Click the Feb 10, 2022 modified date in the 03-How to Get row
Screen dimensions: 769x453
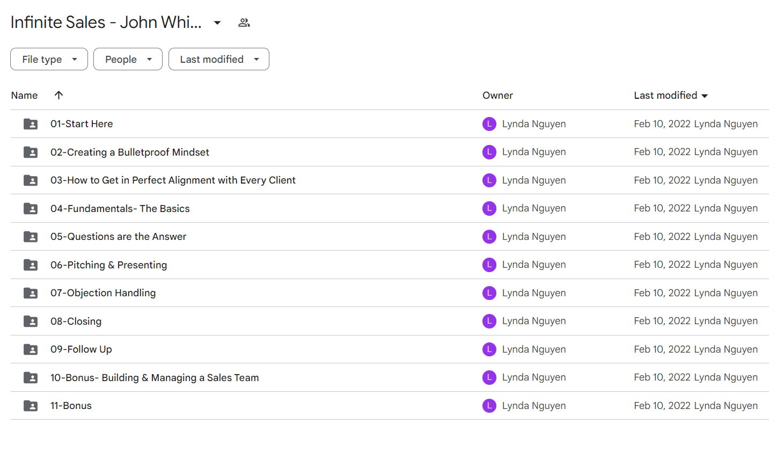(662, 180)
